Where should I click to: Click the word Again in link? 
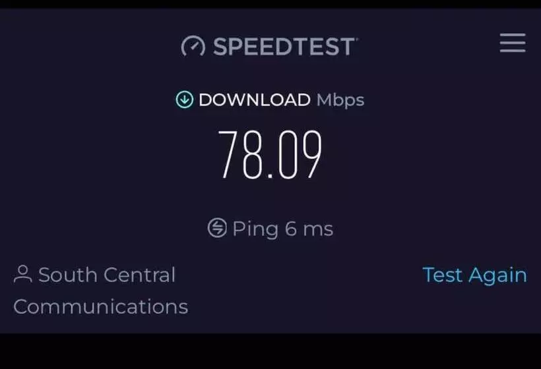click(x=498, y=275)
